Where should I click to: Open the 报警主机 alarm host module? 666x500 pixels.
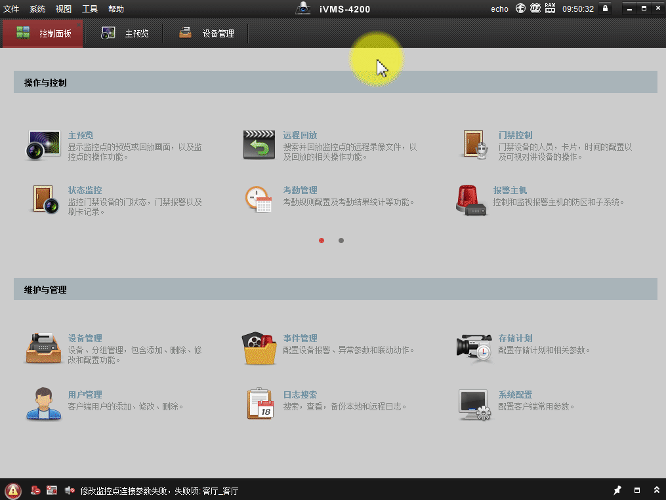474,197
